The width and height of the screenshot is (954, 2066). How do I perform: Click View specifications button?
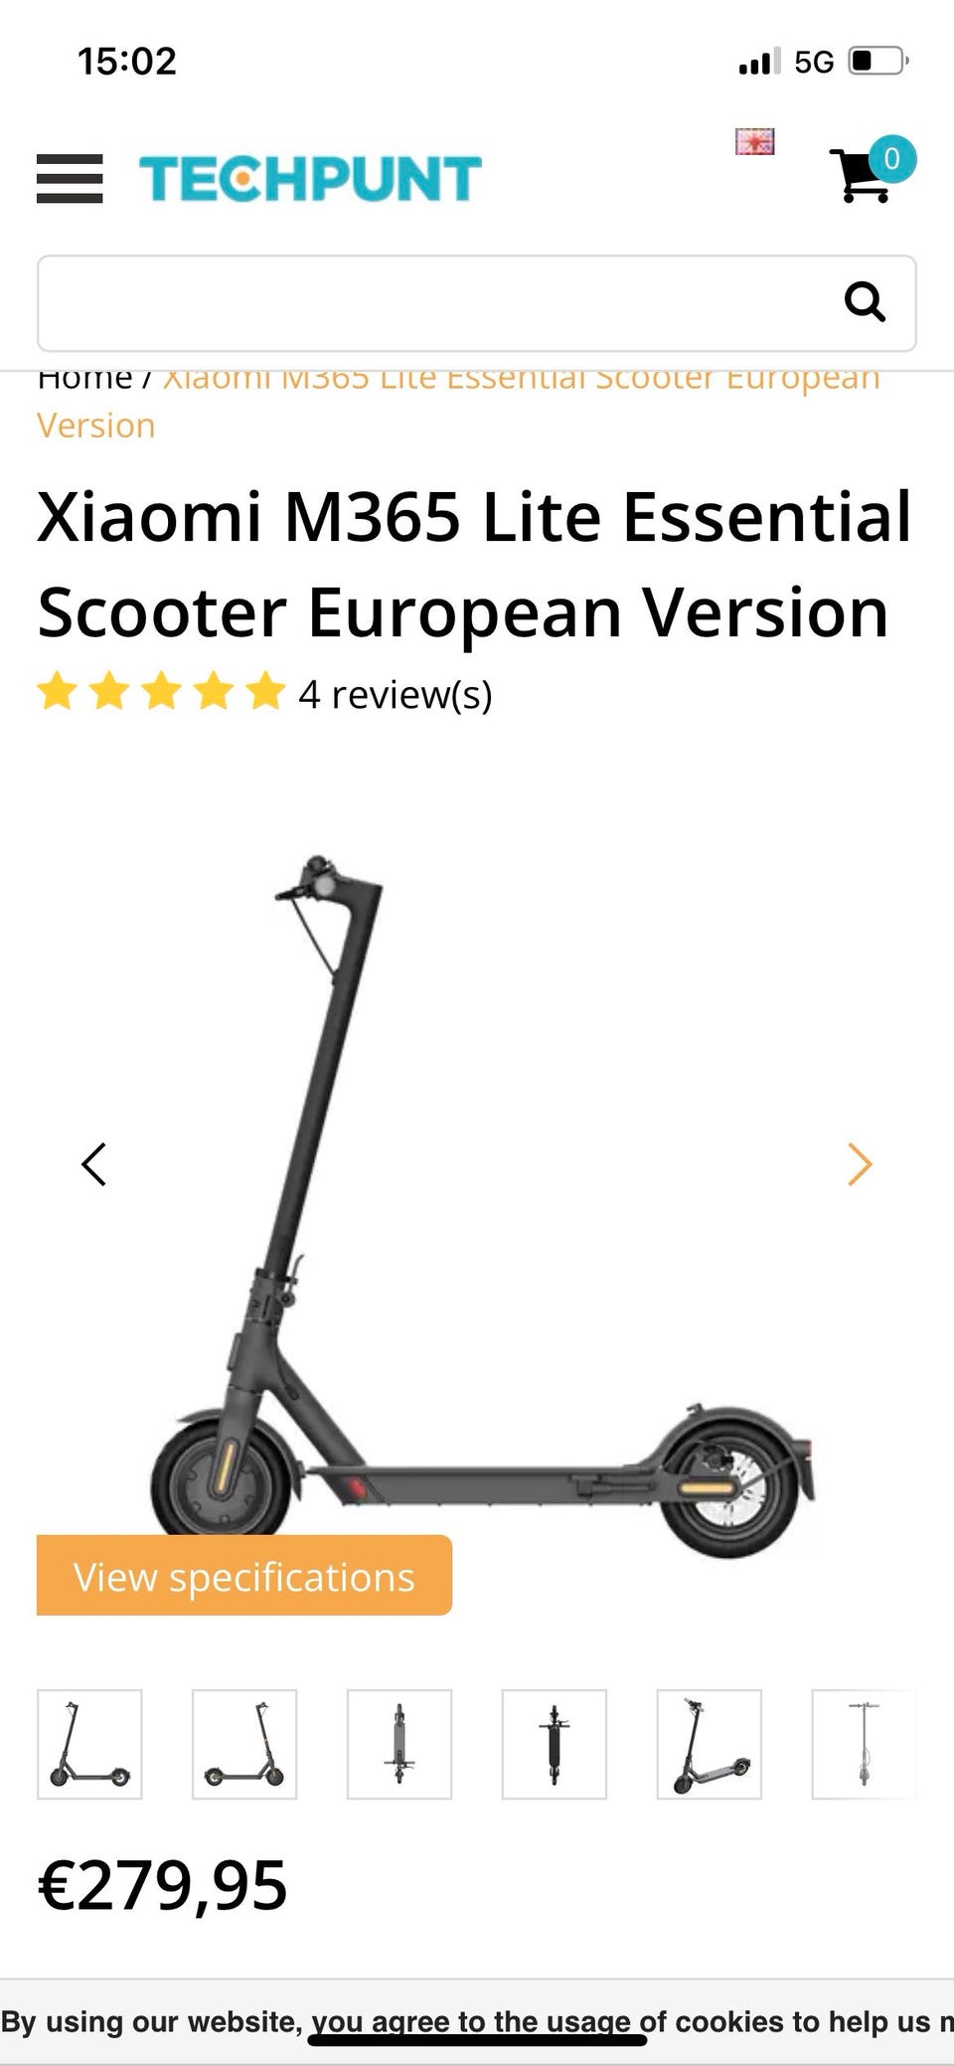point(244,1575)
